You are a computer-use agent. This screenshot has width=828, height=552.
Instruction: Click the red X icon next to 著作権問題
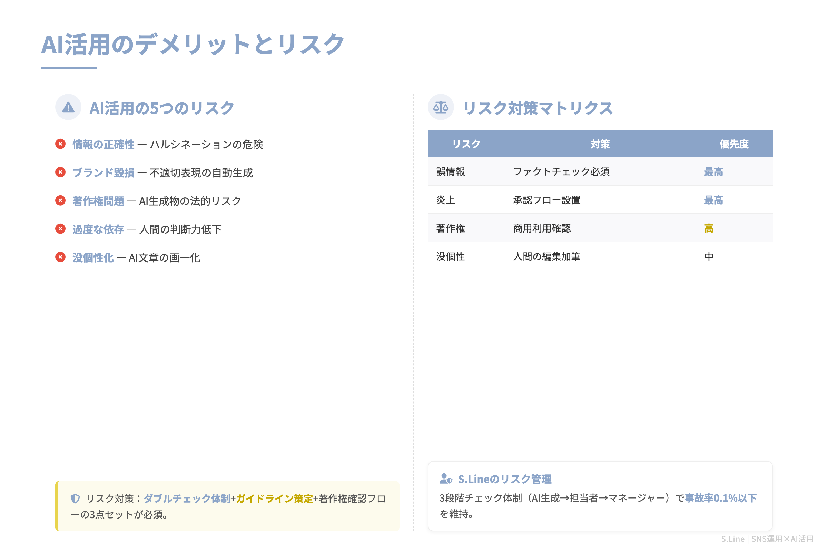pyautogui.click(x=61, y=201)
